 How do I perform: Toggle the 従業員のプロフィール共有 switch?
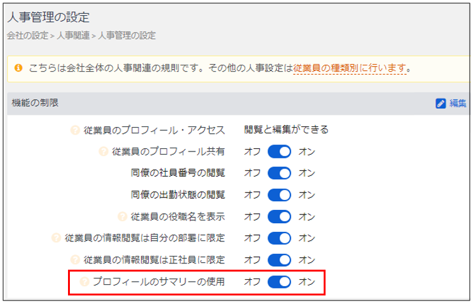279,152
